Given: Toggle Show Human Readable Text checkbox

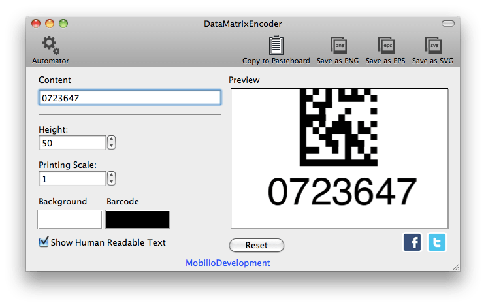Looking at the screenshot, I should click(x=44, y=242).
